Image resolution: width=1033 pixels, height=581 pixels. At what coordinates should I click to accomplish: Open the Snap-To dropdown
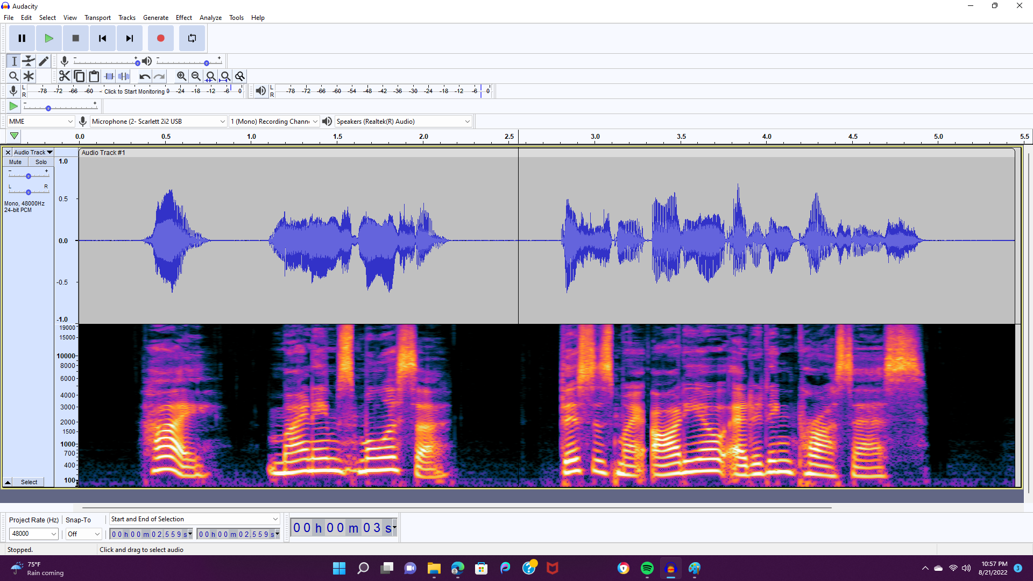tap(83, 534)
